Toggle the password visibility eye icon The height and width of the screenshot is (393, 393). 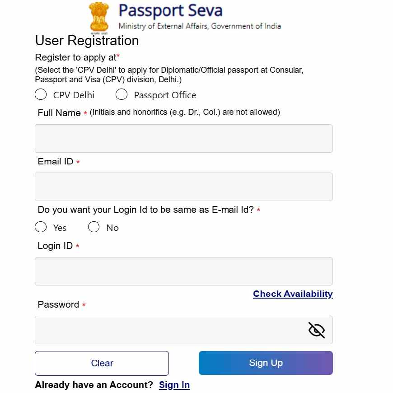(317, 330)
